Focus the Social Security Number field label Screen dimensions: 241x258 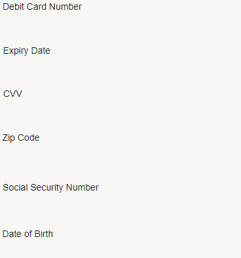[x=50, y=188]
